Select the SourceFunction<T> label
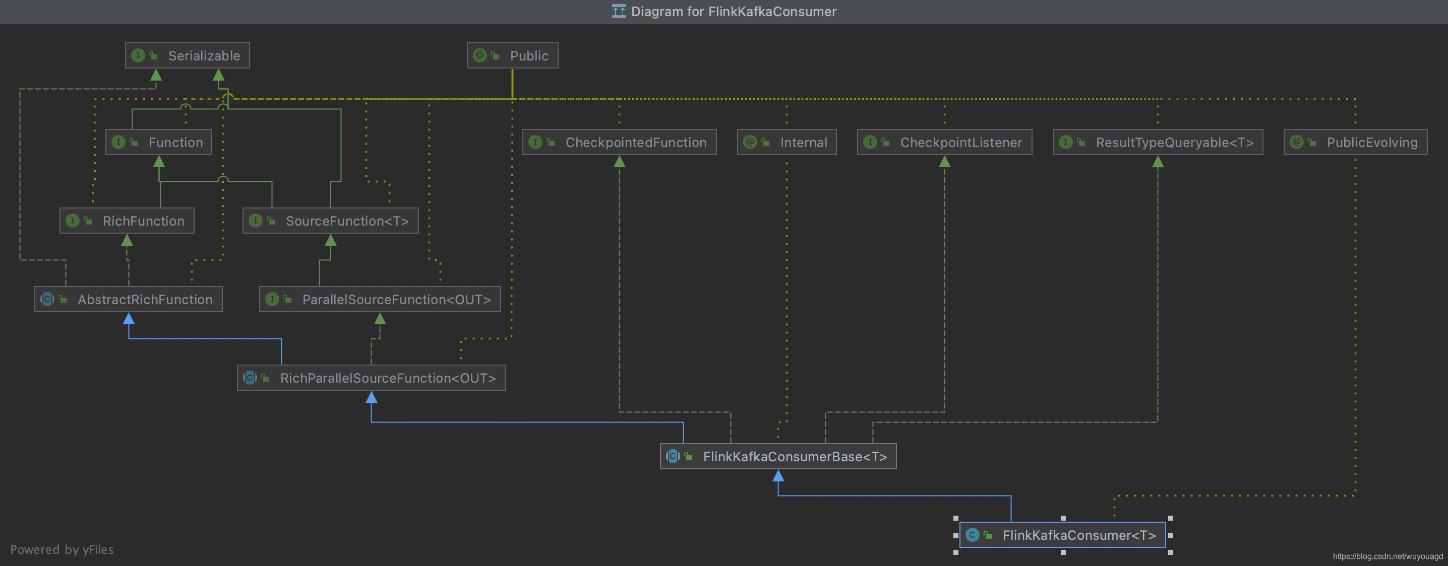 347,221
